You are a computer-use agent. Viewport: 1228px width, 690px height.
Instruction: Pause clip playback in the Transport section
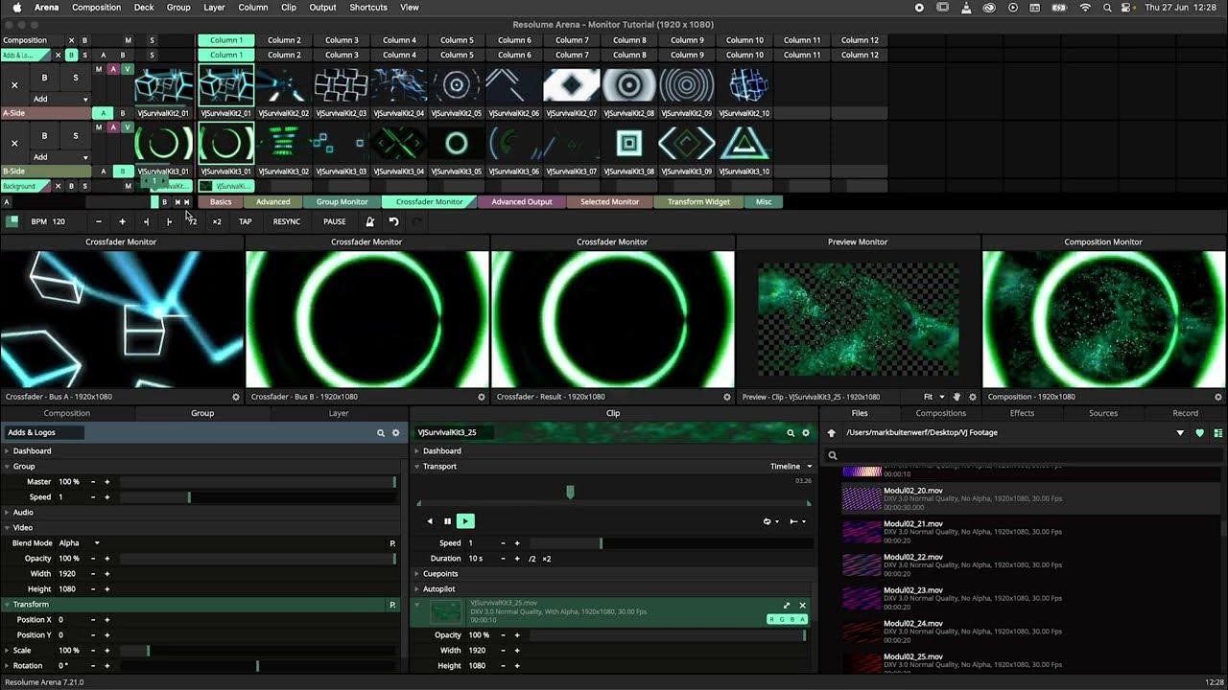click(447, 521)
